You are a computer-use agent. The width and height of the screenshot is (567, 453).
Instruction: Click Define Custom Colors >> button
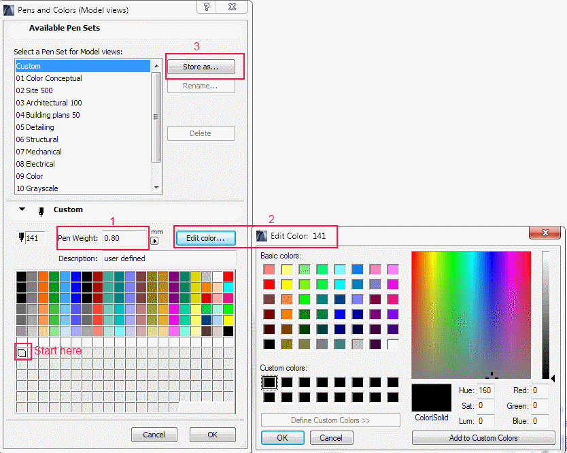coord(330,420)
